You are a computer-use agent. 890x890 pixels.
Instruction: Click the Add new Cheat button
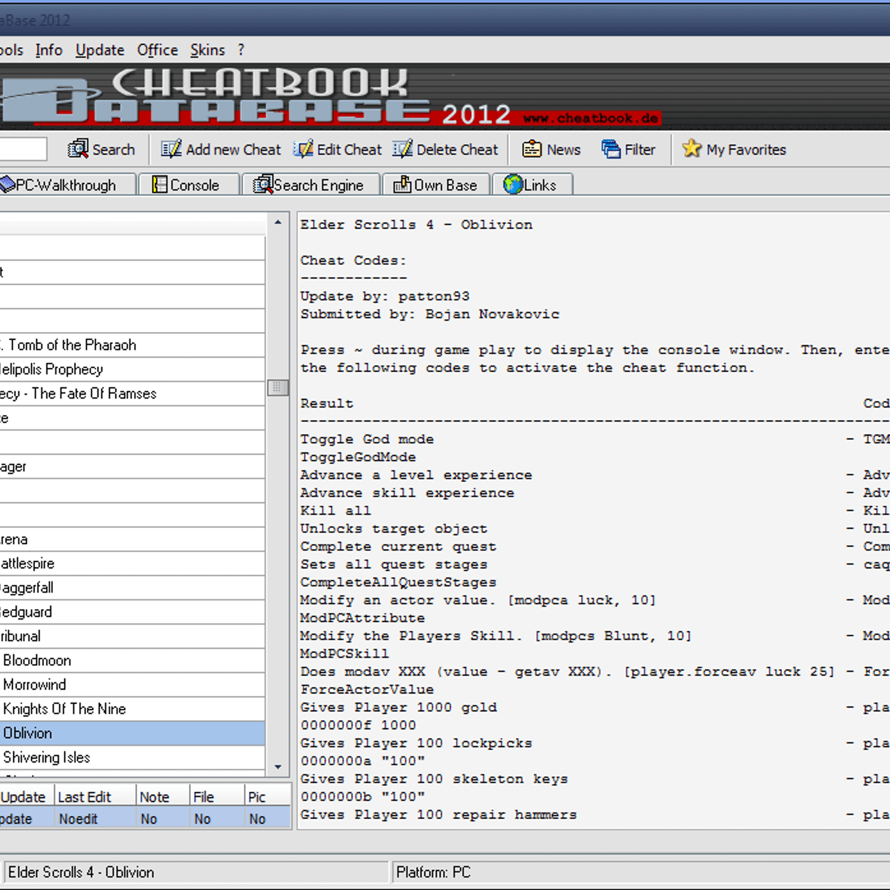click(x=221, y=149)
